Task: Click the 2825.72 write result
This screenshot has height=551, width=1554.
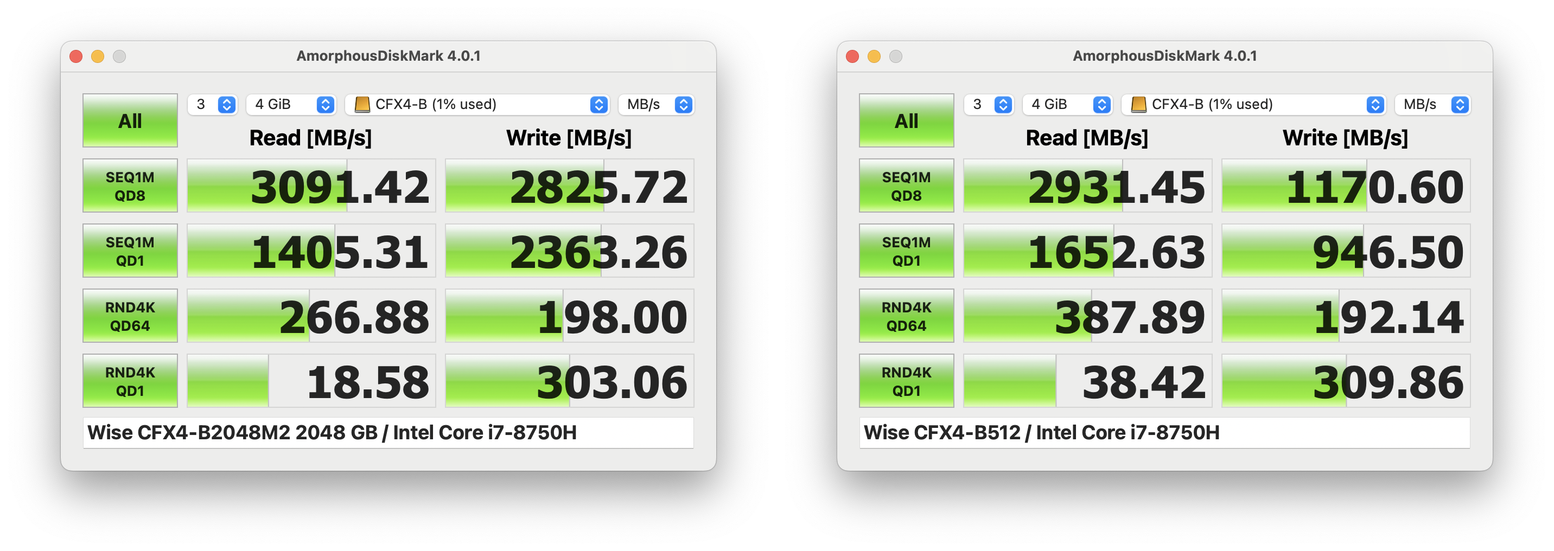Action: (x=570, y=185)
